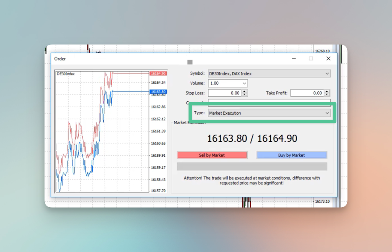Click the Buy by Market button
The image size is (392, 252).
click(x=292, y=155)
